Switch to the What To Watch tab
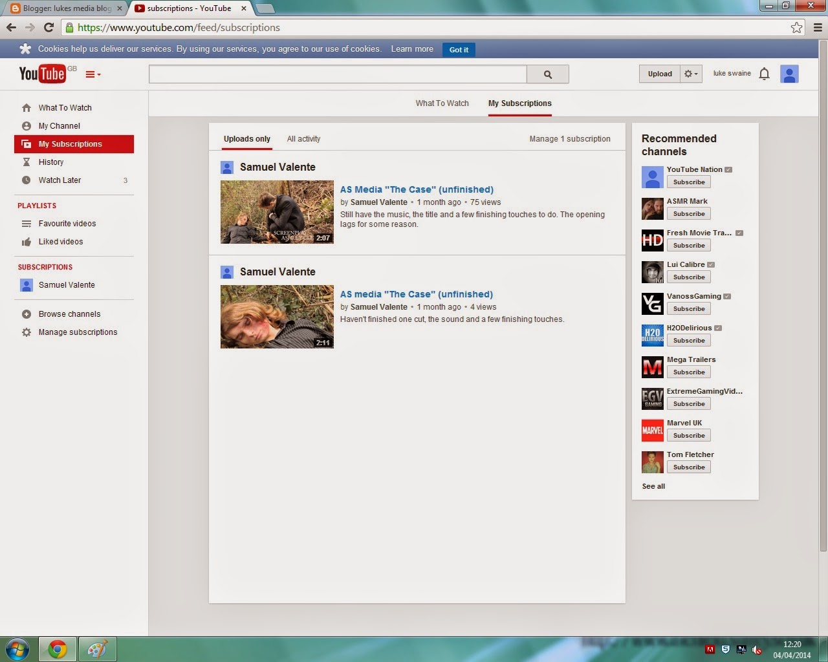This screenshot has height=662, width=828. coord(442,103)
